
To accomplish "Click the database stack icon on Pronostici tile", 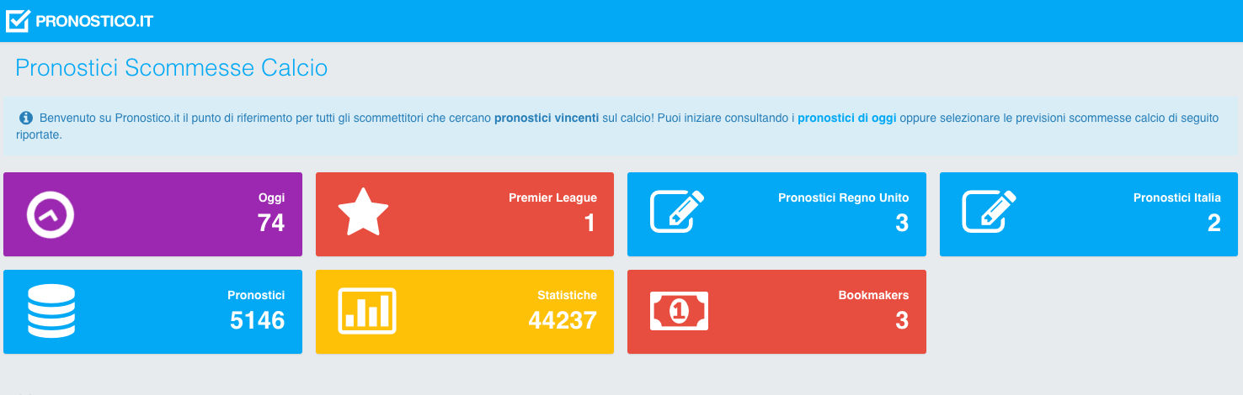I will point(51,311).
